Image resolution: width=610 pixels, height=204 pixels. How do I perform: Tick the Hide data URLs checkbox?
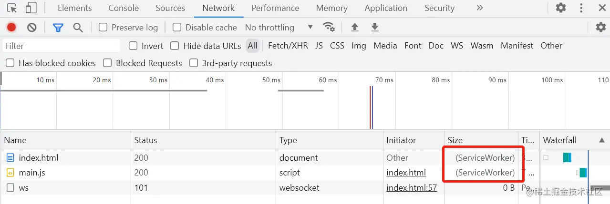point(175,46)
